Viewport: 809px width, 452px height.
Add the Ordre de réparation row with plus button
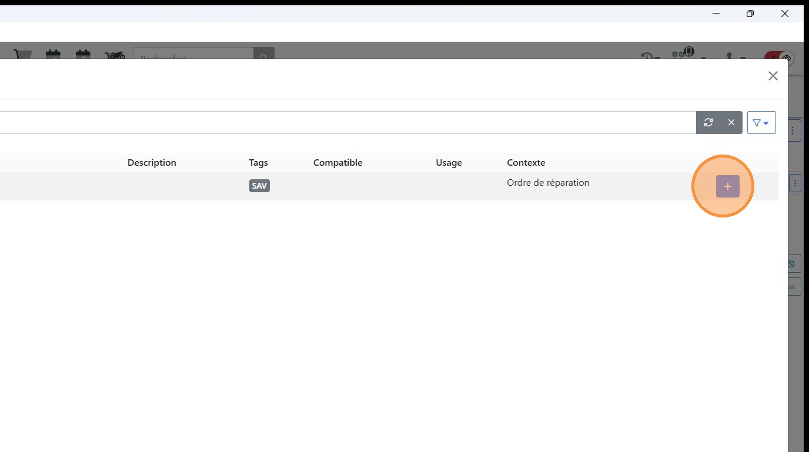click(x=727, y=186)
